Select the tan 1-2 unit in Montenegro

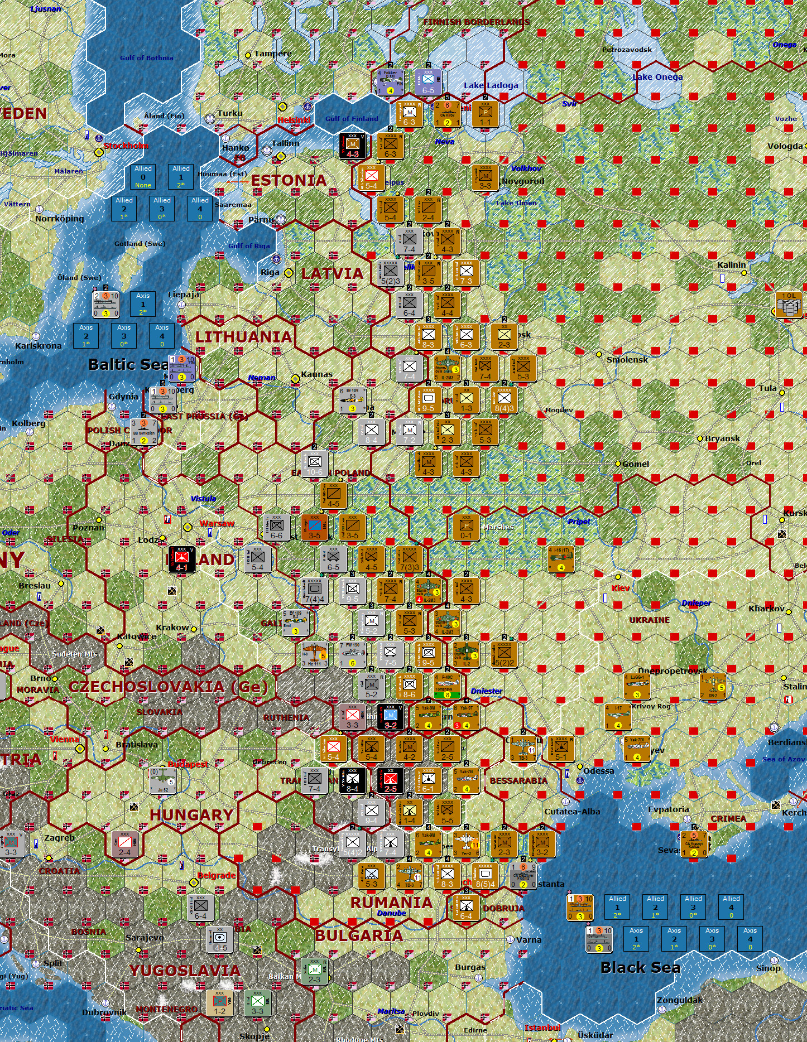coord(220,1004)
